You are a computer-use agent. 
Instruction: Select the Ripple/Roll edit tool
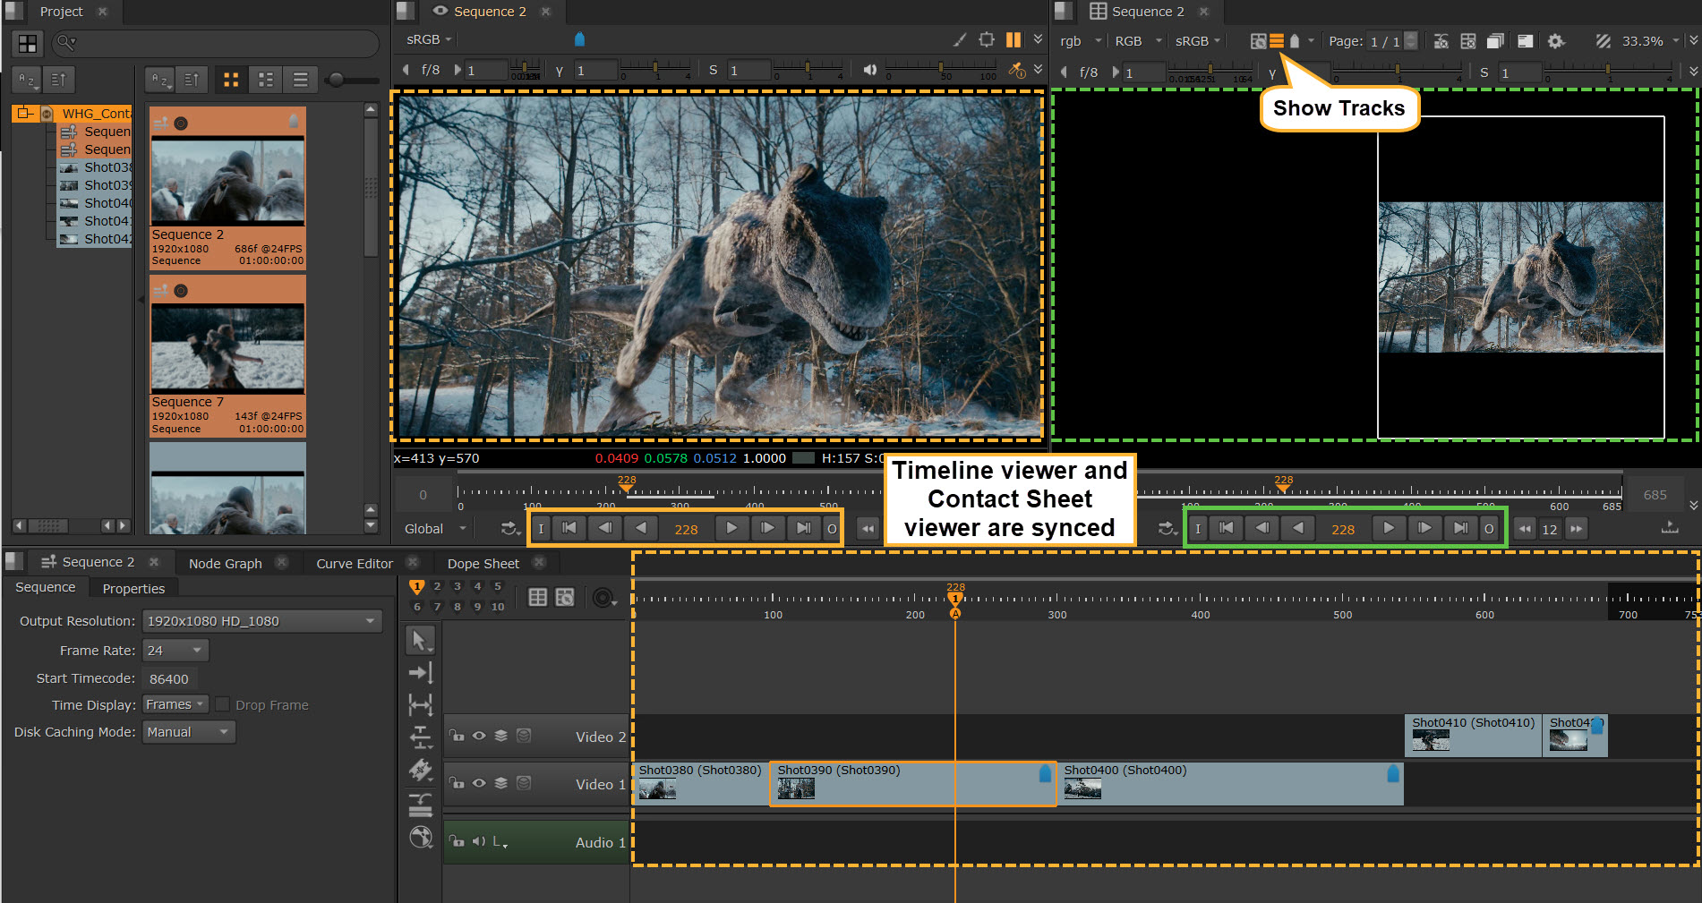[x=420, y=737]
